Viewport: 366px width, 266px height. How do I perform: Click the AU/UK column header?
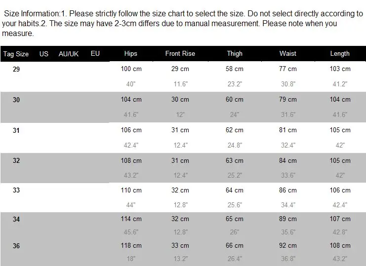(x=69, y=54)
